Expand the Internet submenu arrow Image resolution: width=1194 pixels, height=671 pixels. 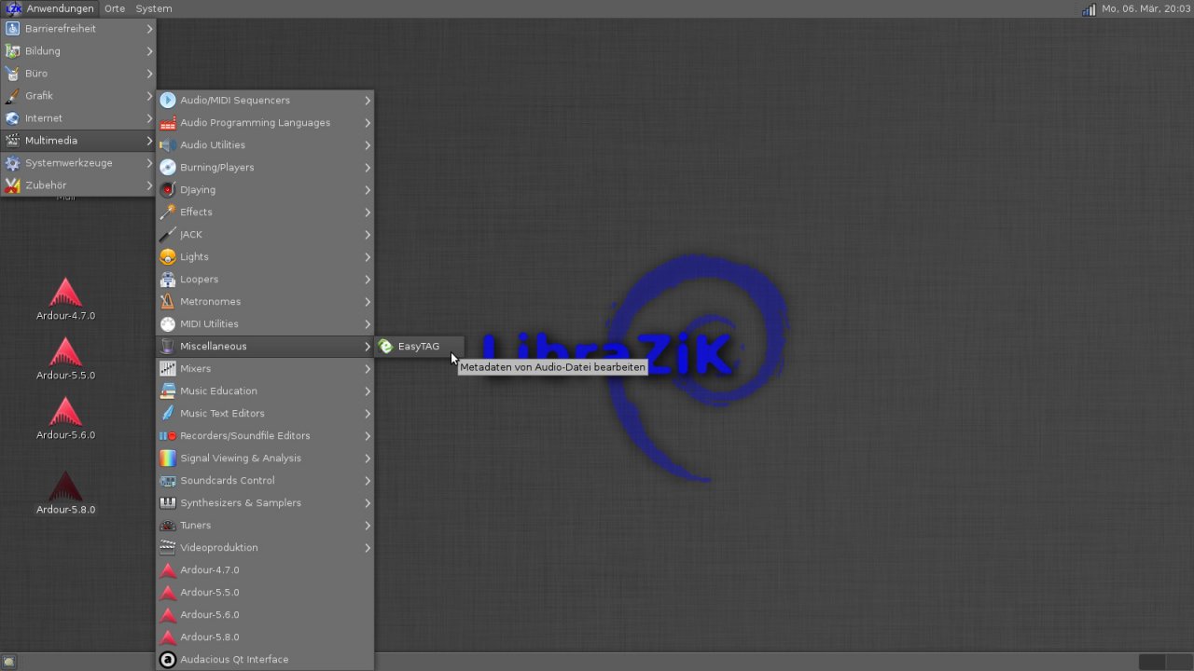tap(149, 118)
